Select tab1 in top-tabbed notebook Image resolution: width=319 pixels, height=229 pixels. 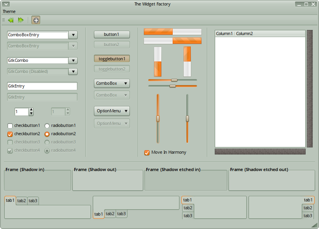click(10, 201)
